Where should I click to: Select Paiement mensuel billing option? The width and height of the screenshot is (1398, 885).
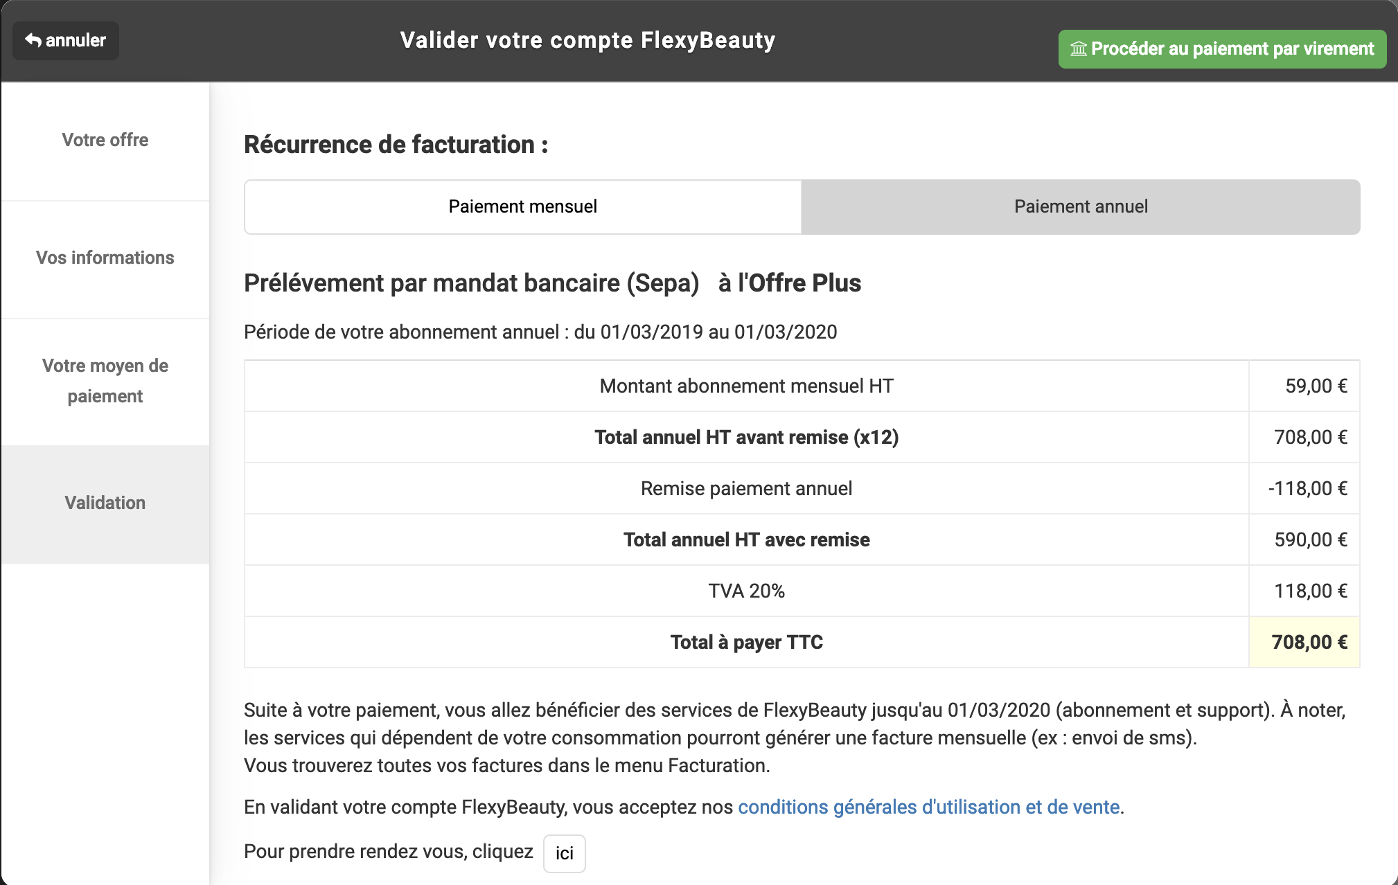click(523, 206)
